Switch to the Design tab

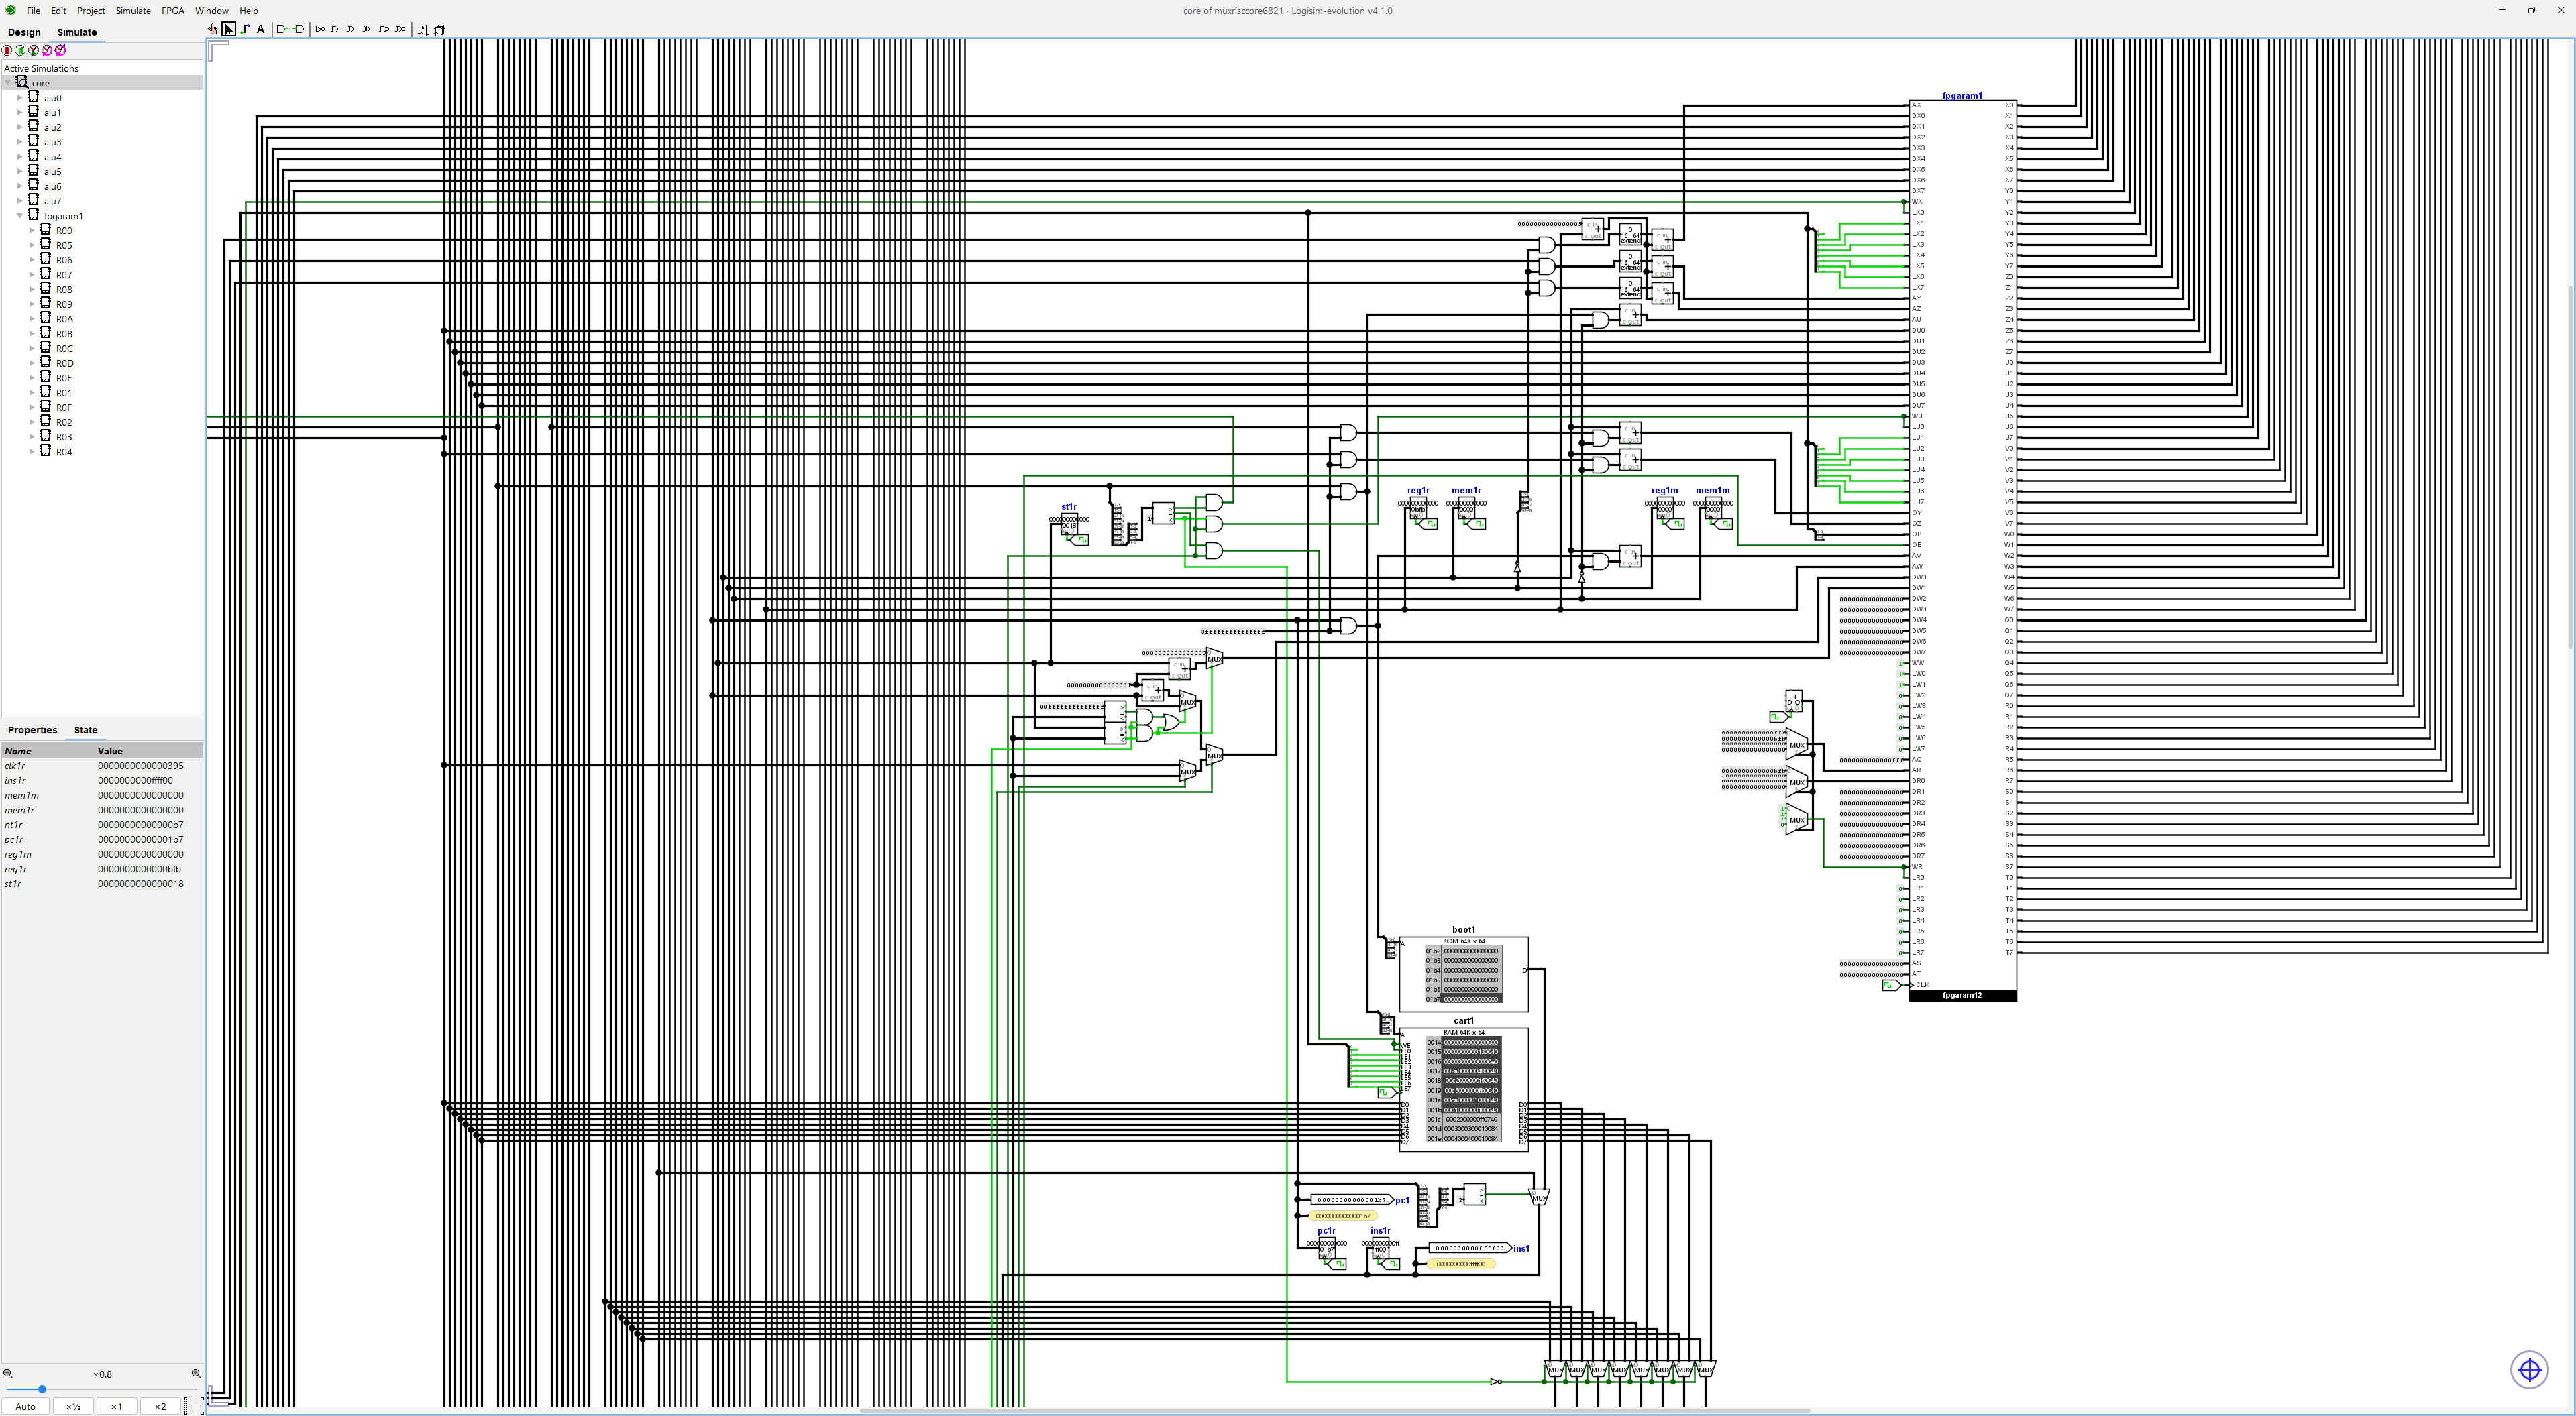[x=24, y=32]
